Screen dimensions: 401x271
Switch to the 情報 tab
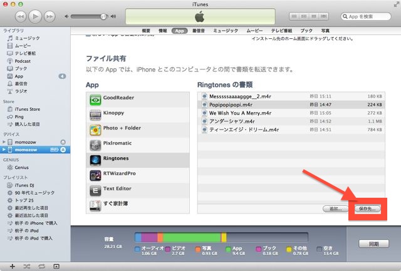click(163, 31)
